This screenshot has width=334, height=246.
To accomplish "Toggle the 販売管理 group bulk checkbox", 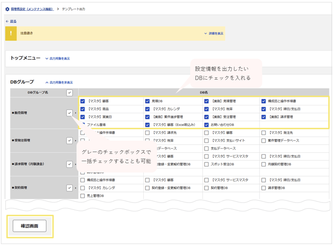I will coord(70,113).
